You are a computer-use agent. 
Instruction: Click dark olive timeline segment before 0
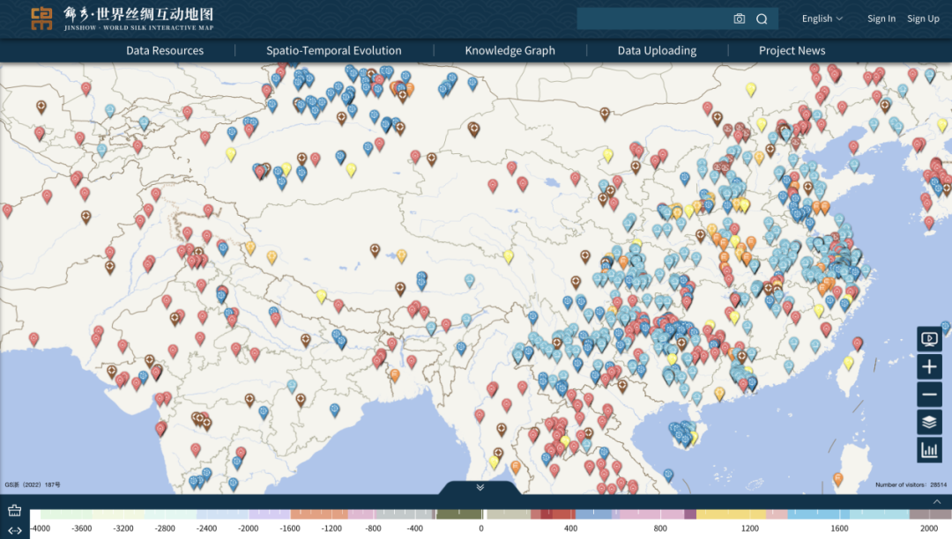[x=458, y=514]
